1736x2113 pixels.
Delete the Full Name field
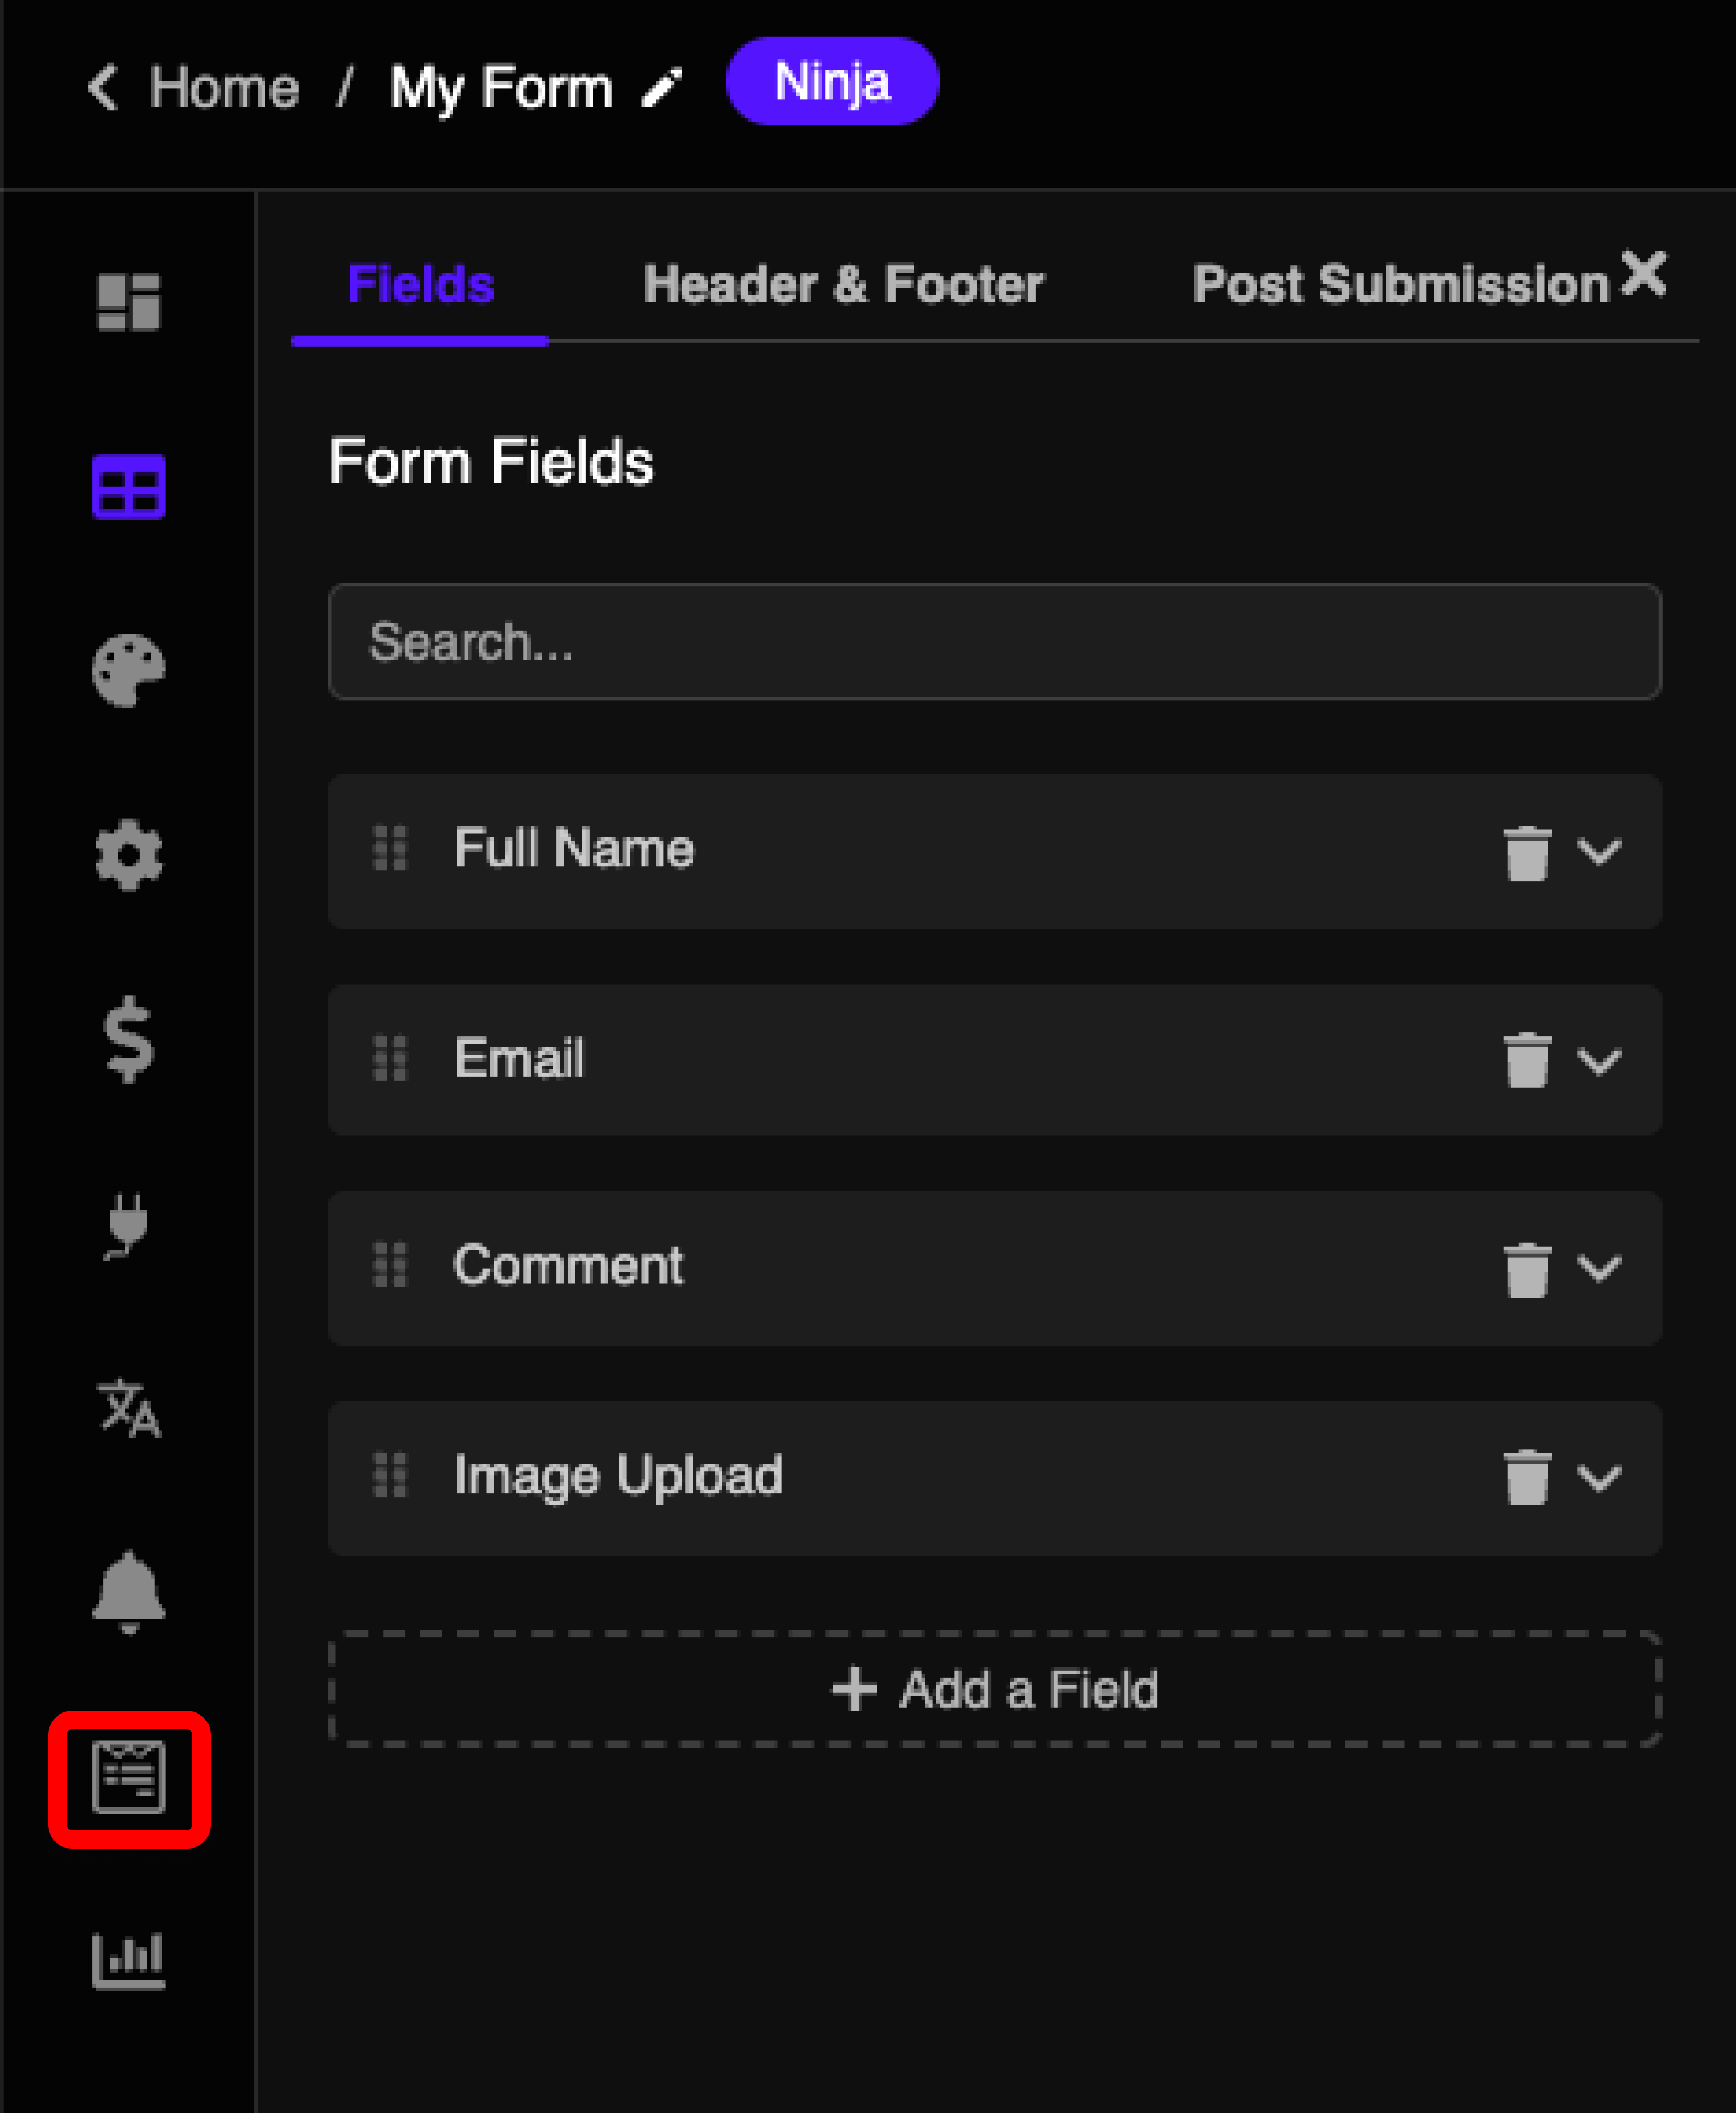click(1526, 852)
